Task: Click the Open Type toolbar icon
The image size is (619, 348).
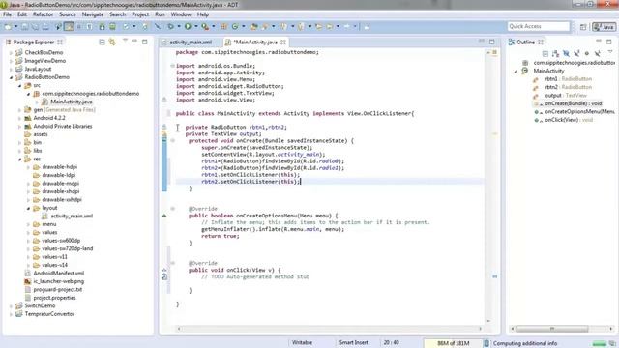Action: [x=253, y=27]
